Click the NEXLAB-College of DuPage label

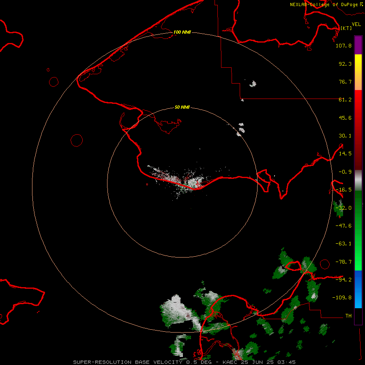pos(324,4)
